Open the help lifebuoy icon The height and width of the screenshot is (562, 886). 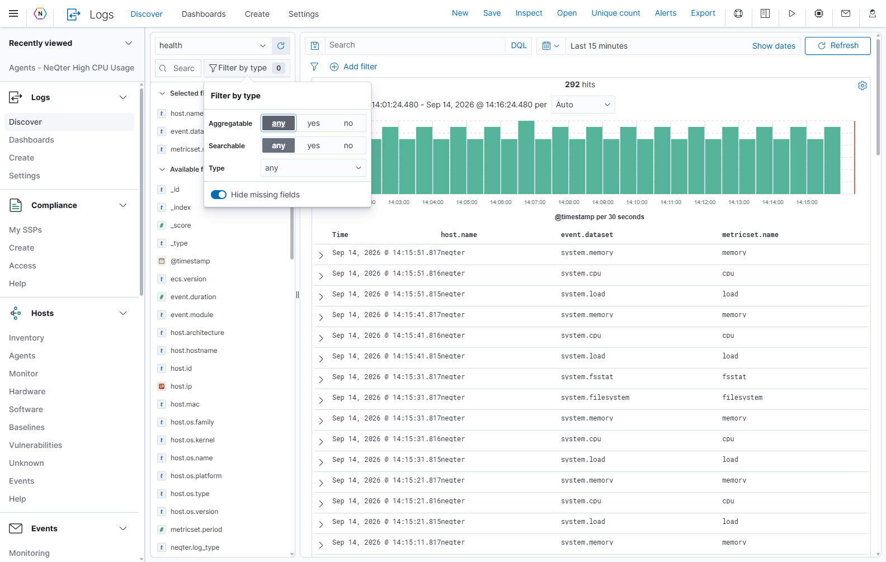(738, 13)
